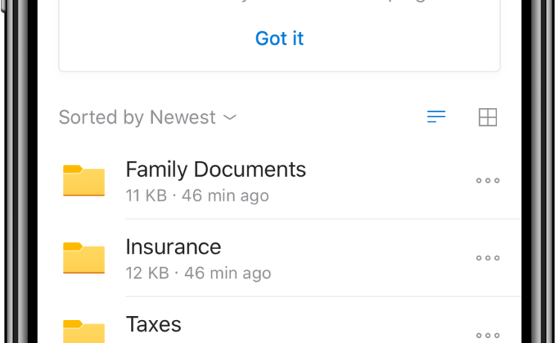Tap the 11 KB · 46 min ago details
Screen dimensions: 559x343
click(x=197, y=196)
